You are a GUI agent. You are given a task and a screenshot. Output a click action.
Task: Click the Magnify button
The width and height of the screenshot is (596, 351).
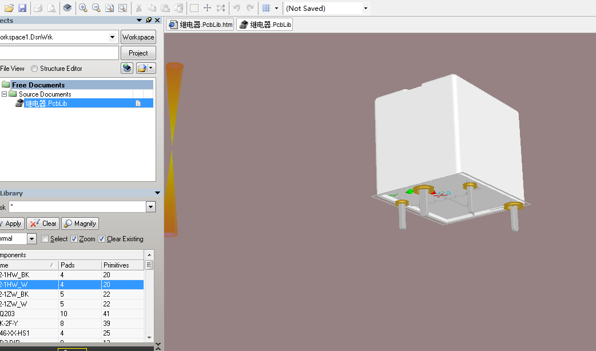80,224
